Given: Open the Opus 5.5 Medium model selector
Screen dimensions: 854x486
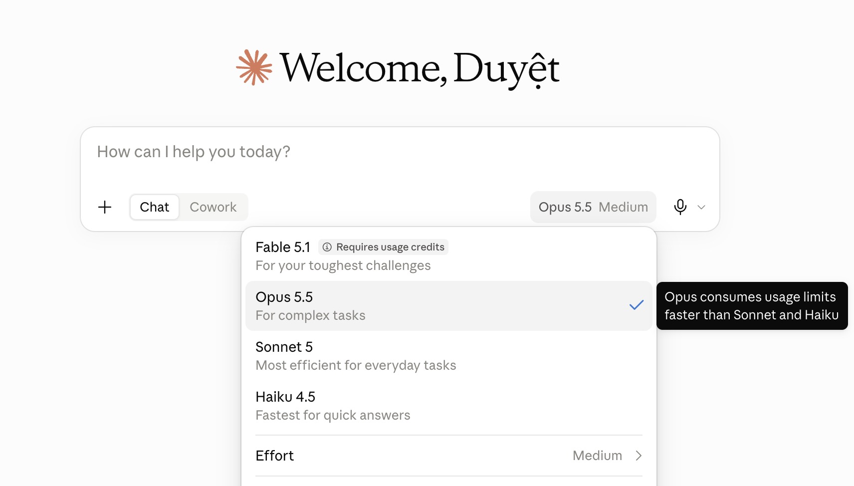Looking at the screenshot, I should (x=593, y=207).
